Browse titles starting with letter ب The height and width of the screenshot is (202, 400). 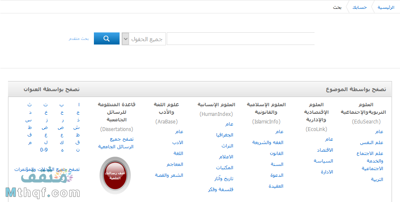[62, 105]
